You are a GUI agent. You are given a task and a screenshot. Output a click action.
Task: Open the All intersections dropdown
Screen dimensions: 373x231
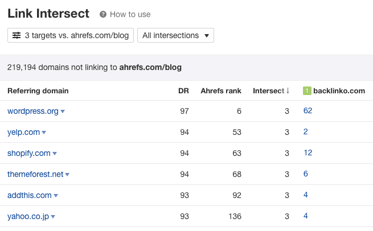pyautogui.click(x=175, y=35)
